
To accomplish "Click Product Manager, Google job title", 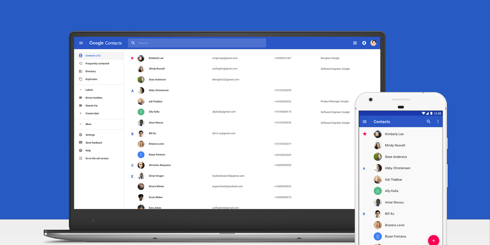I will click(x=335, y=101).
